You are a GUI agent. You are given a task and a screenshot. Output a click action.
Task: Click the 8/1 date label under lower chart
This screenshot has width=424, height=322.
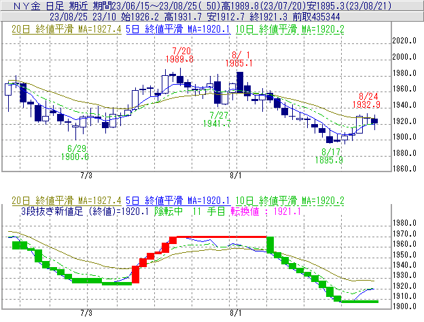coord(236,313)
